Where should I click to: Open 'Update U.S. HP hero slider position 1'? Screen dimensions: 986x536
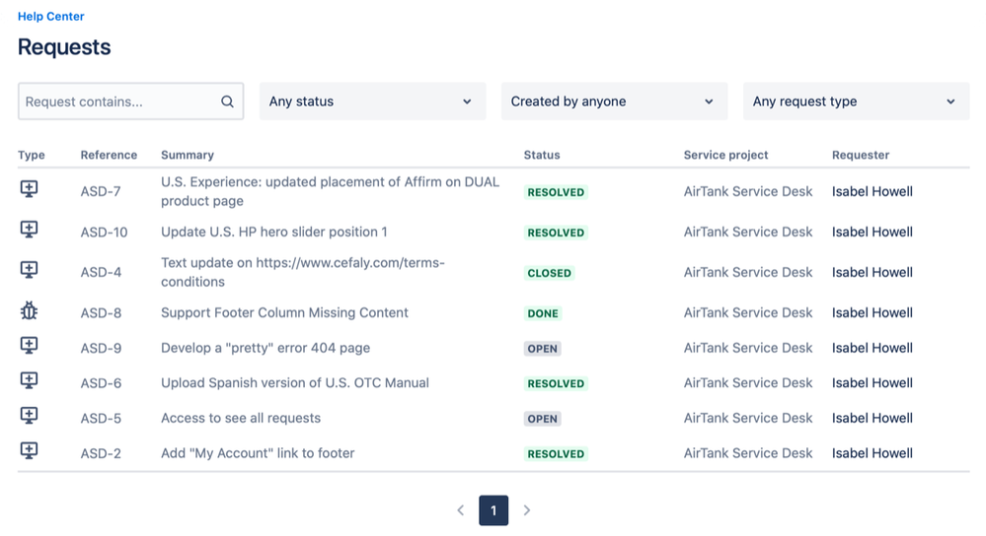274,232
